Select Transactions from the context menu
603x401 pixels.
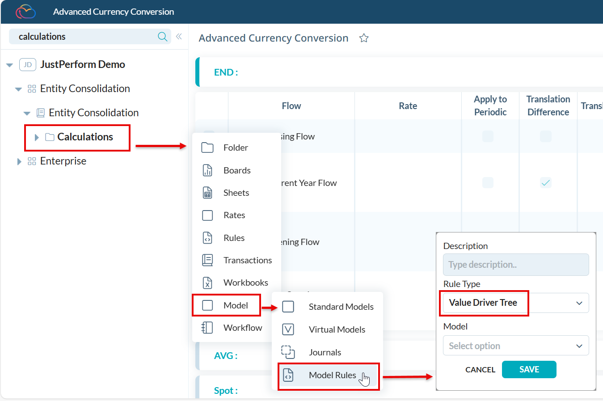click(247, 260)
